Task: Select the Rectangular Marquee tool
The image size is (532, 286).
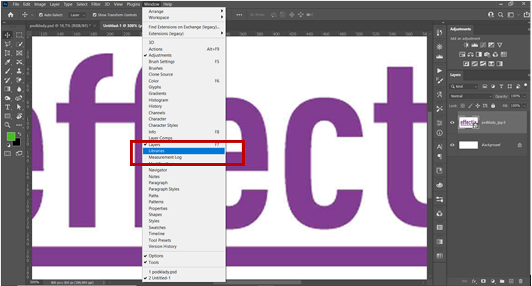Action: tap(19, 35)
